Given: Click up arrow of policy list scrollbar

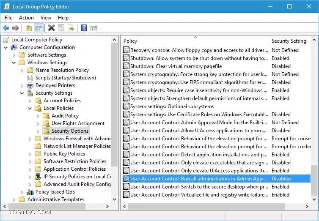Looking at the screenshot, I should pos(314,40).
